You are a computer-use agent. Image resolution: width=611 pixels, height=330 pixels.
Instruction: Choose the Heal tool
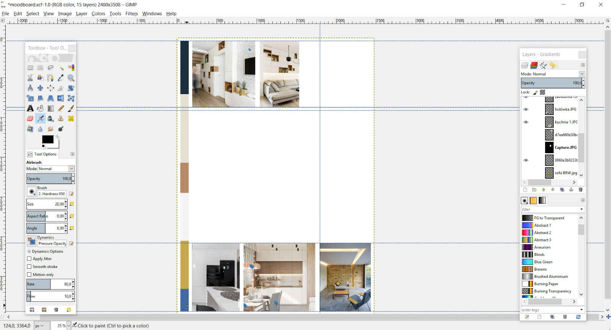(x=71, y=119)
